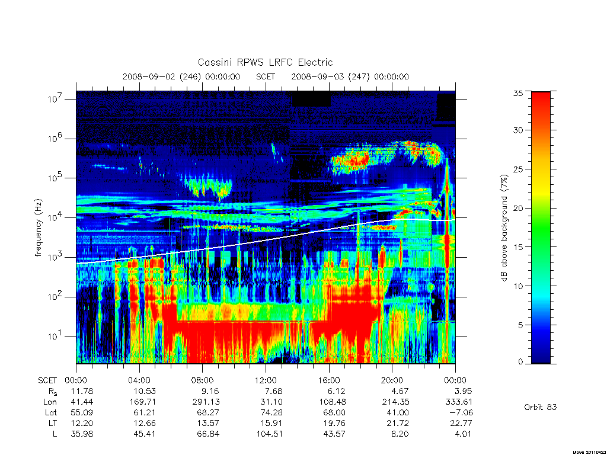Image resolution: width=607 pixels, height=455 pixels.
Task: Select the LT value "12.66"
Action: (145, 423)
